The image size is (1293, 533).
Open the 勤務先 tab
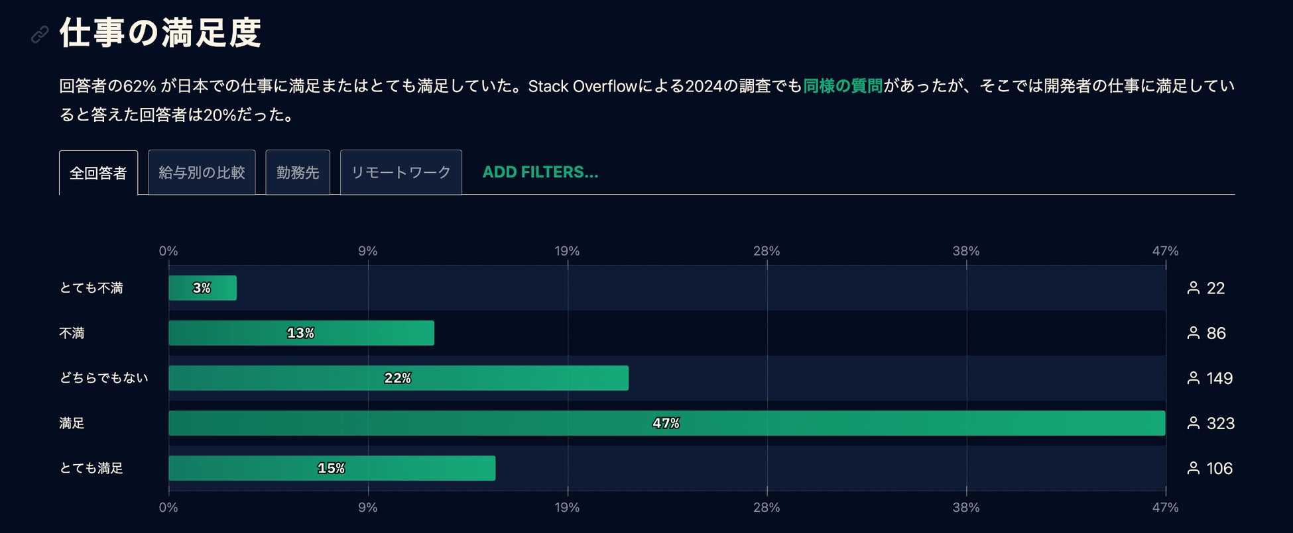point(298,173)
